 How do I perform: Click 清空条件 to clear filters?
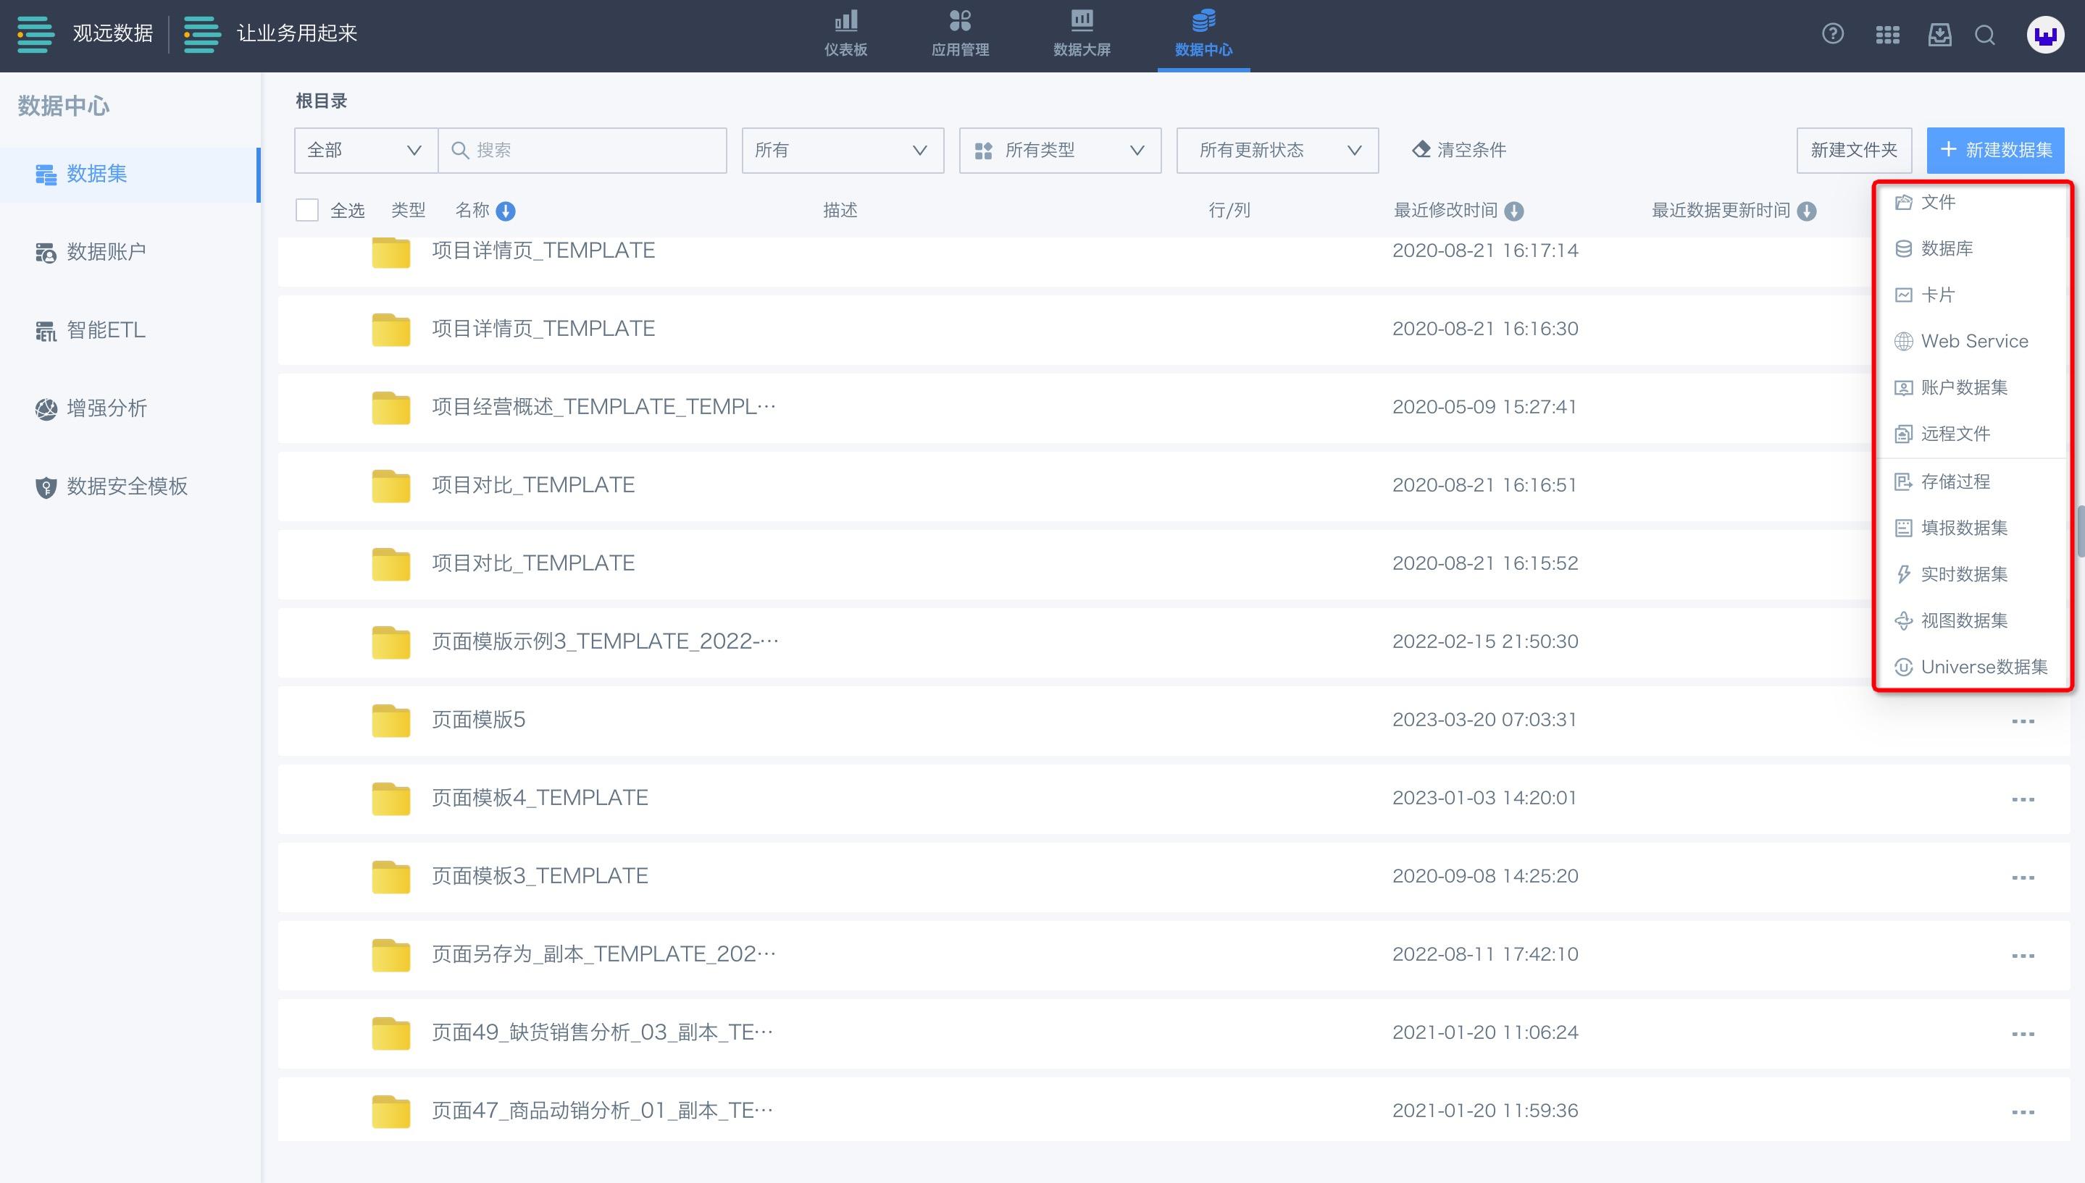point(1460,151)
